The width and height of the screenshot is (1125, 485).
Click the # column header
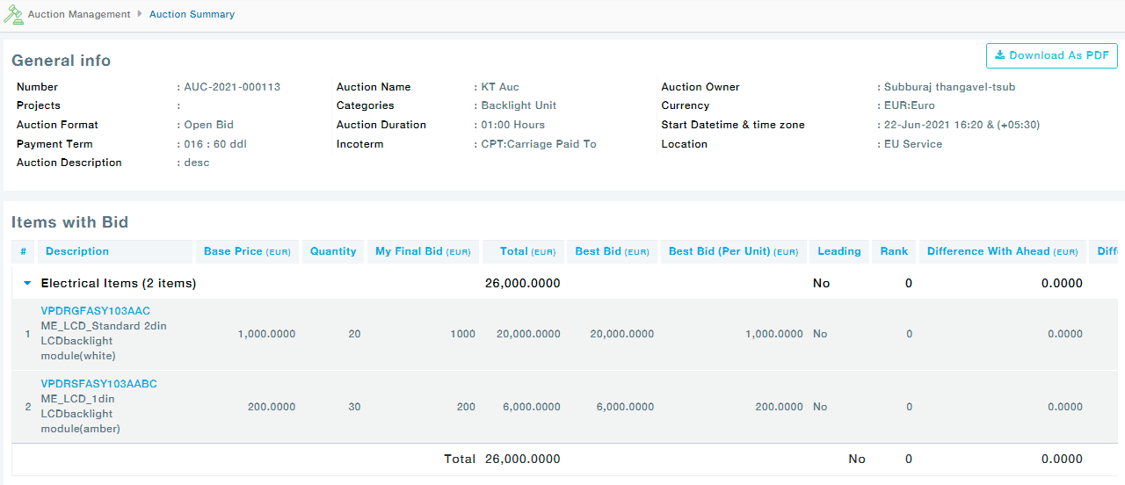click(23, 251)
